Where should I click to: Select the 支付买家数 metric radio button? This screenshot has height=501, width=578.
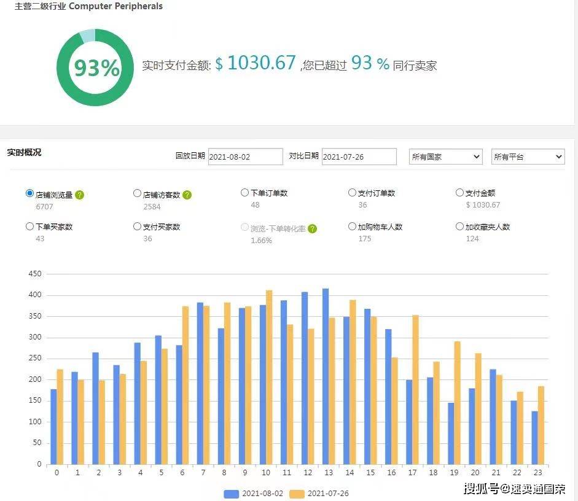click(138, 226)
